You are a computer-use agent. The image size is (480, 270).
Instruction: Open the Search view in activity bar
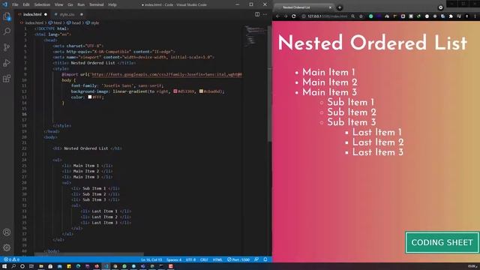pos(7,31)
